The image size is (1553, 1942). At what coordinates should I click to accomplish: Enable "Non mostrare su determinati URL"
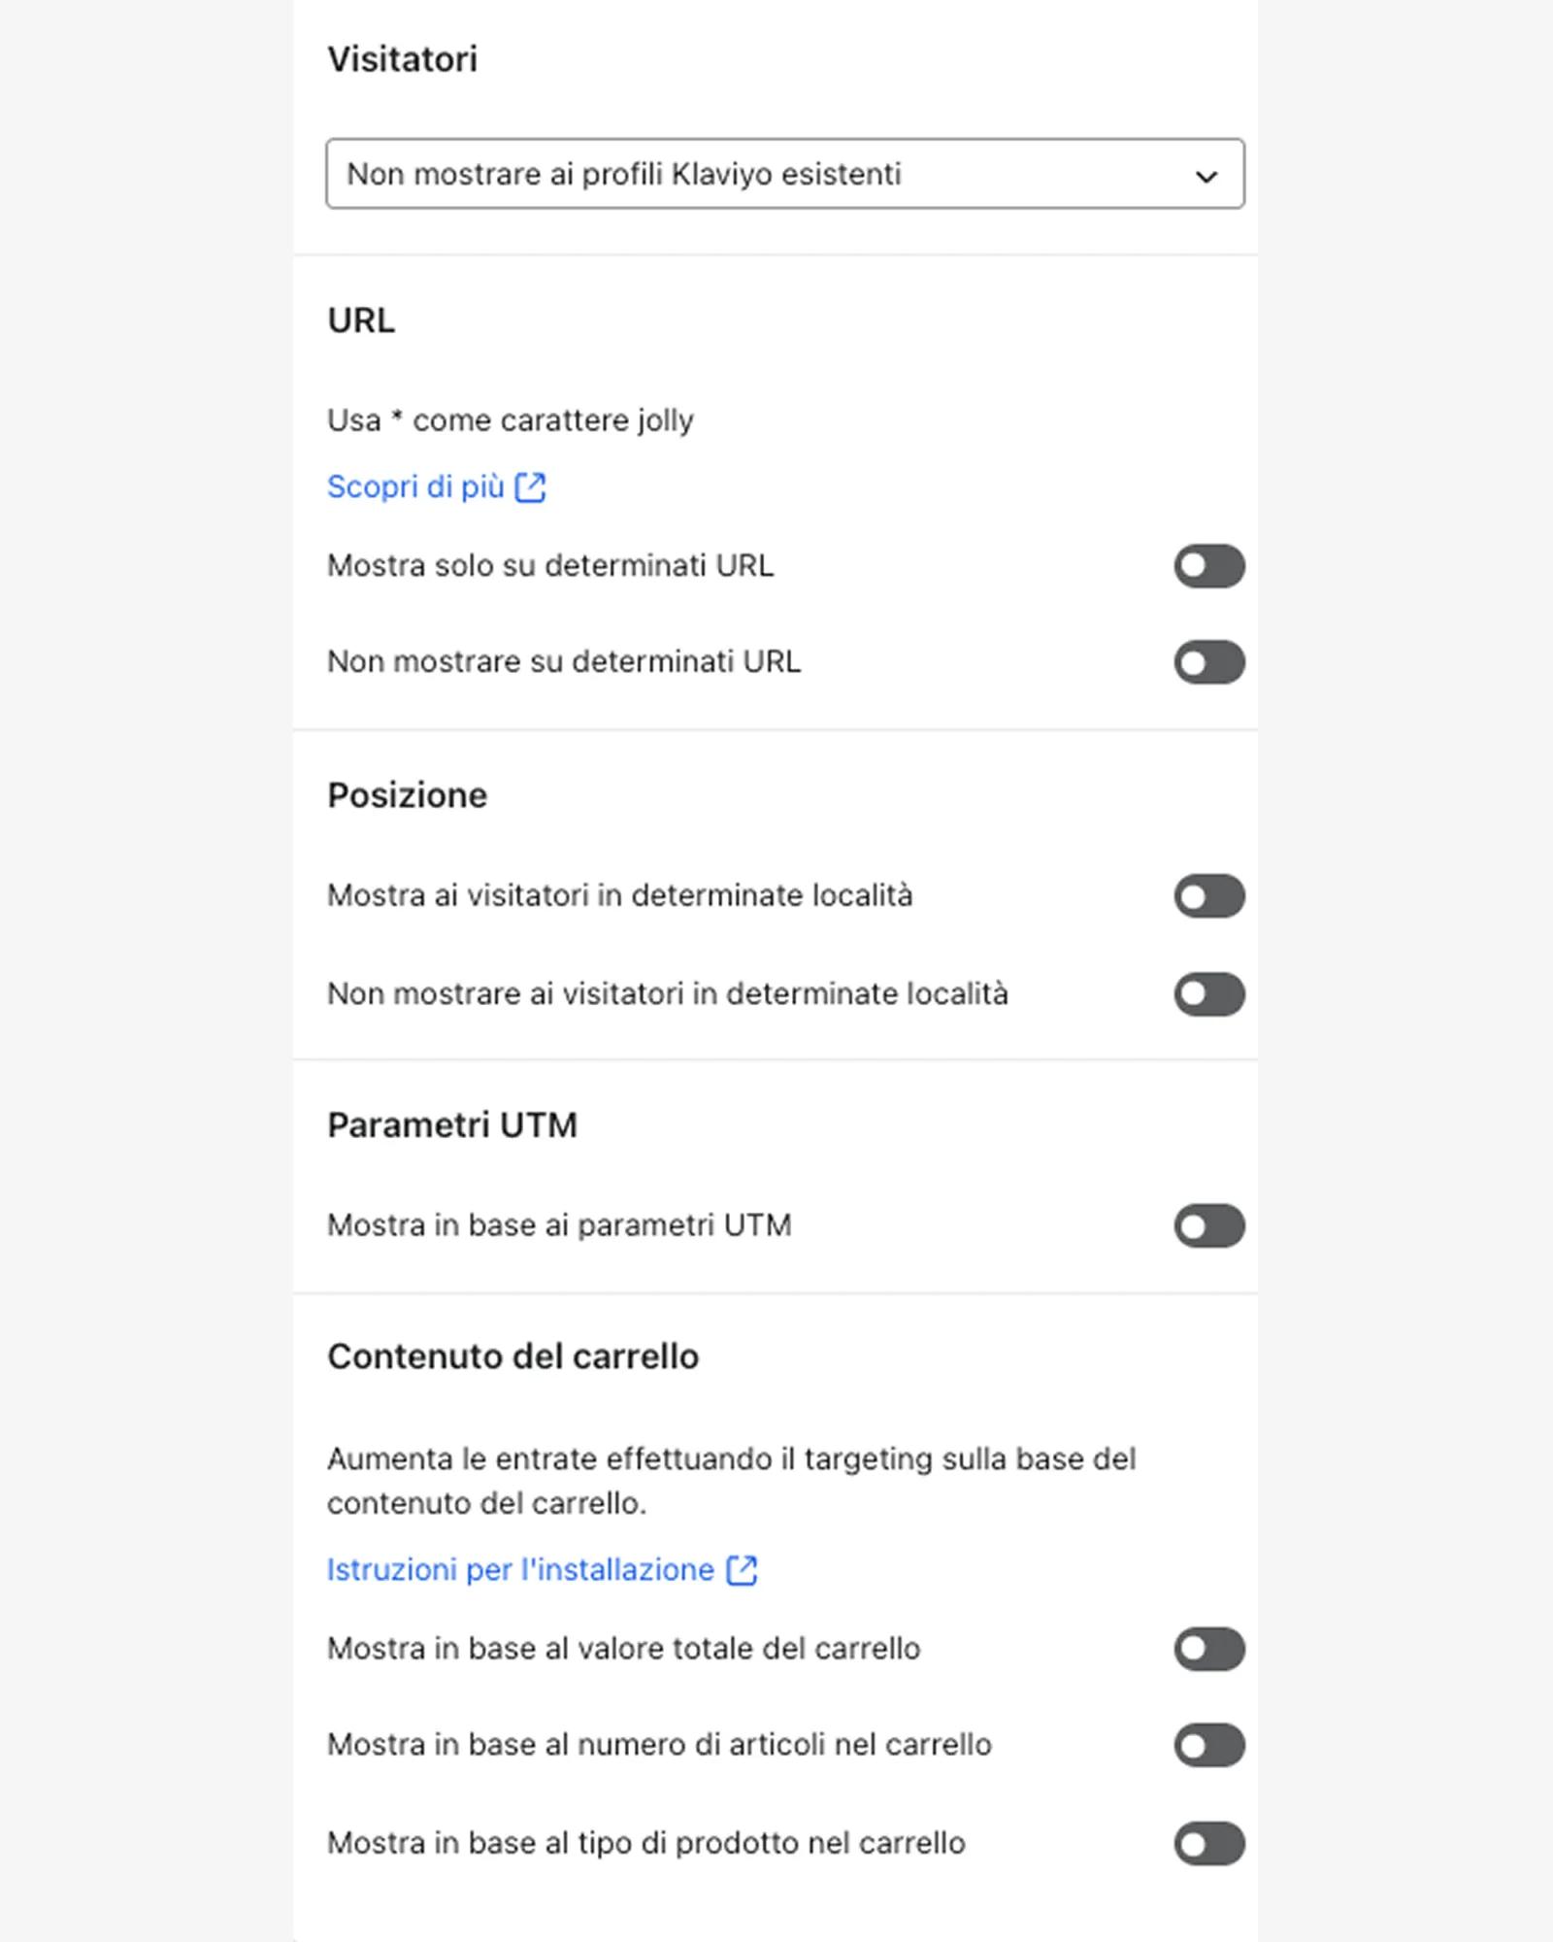point(1208,662)
